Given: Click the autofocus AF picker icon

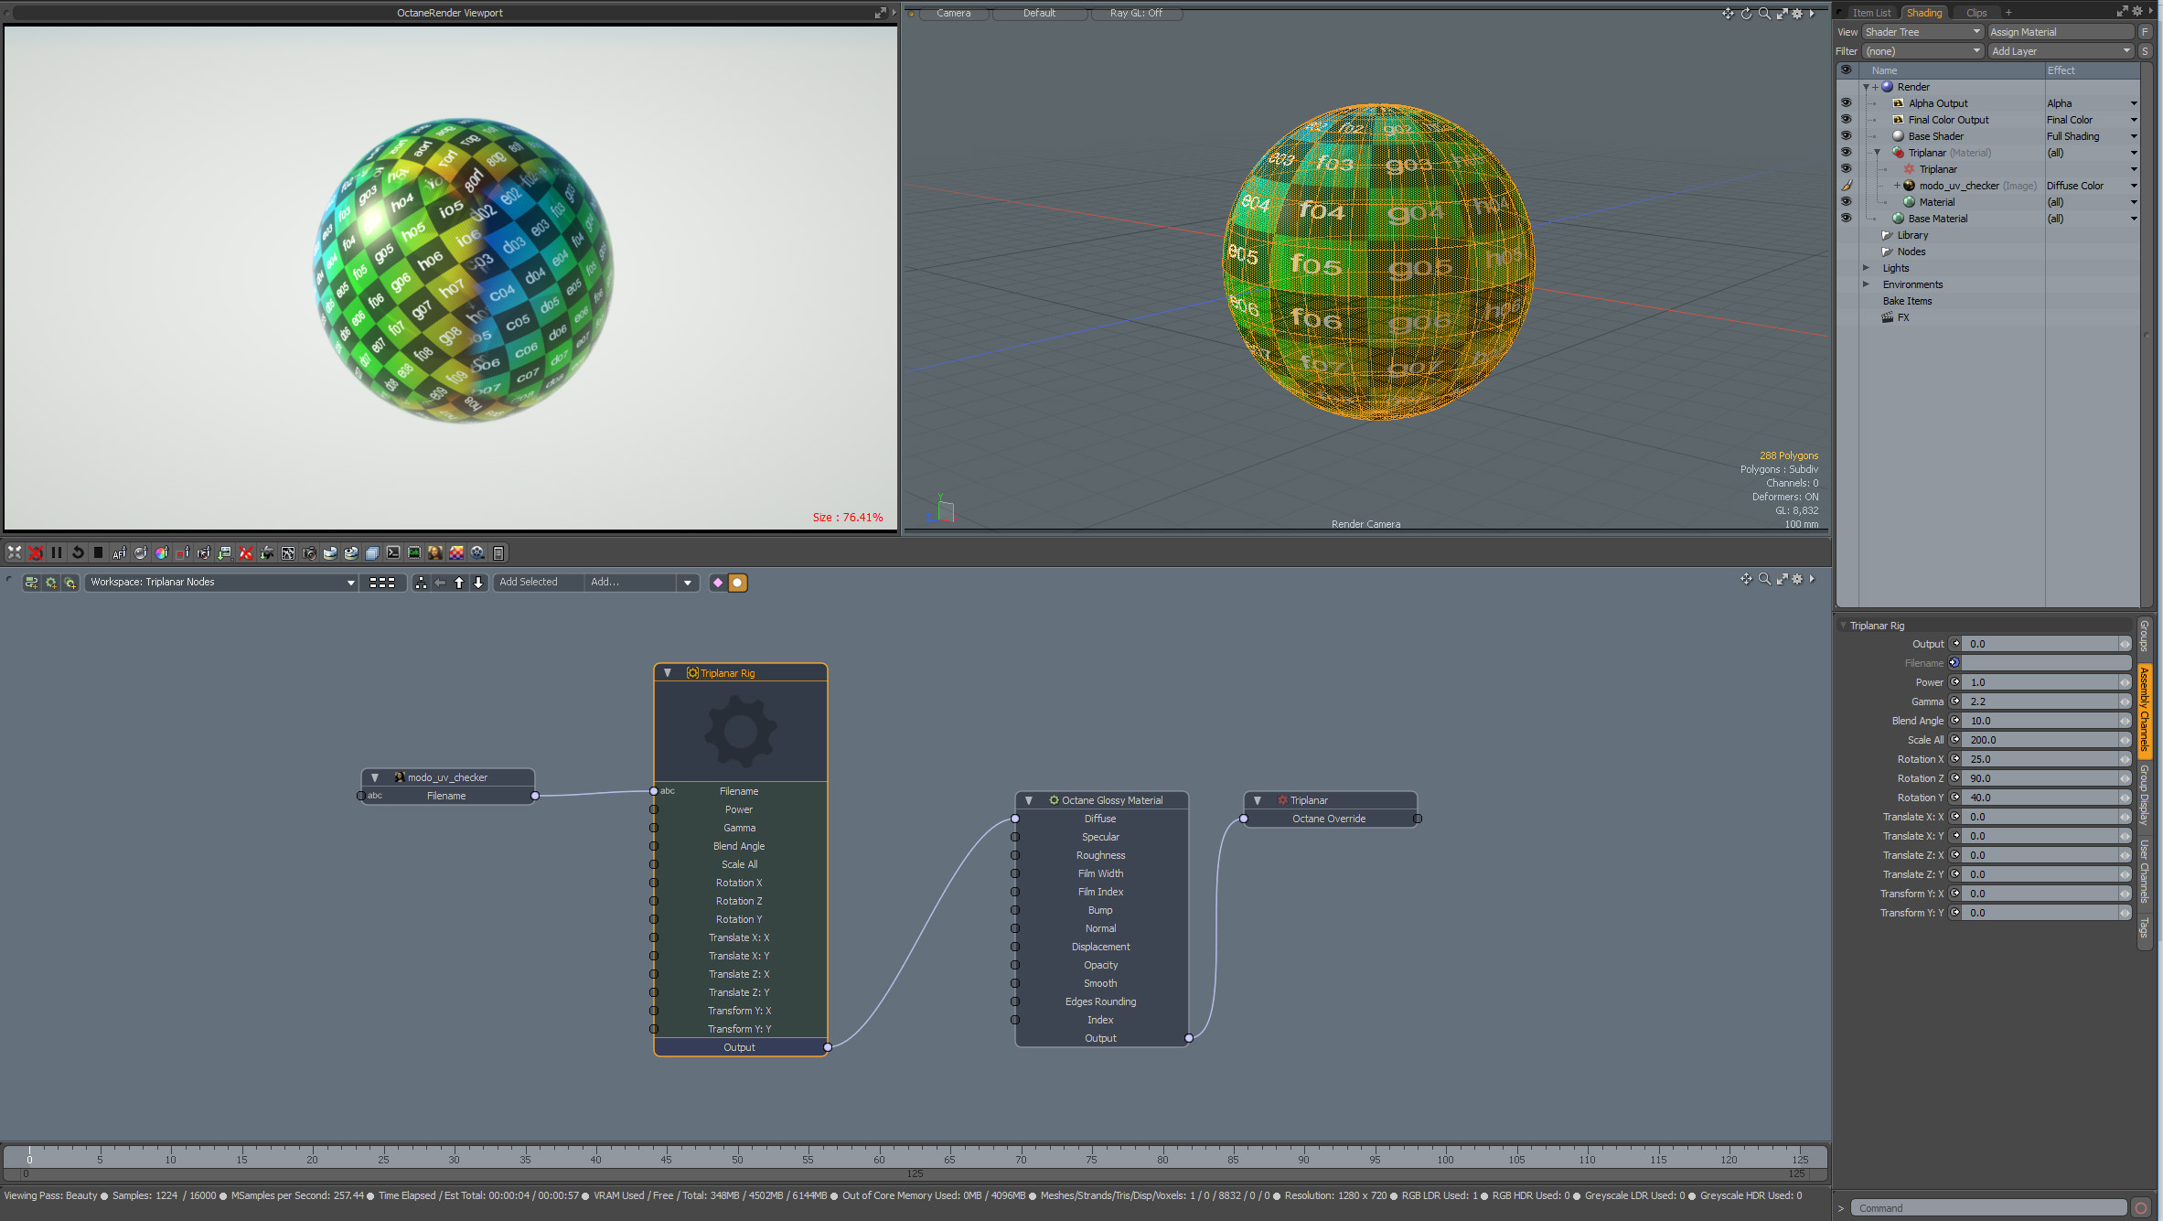Looking at the screenshot, I should (120, 552).
